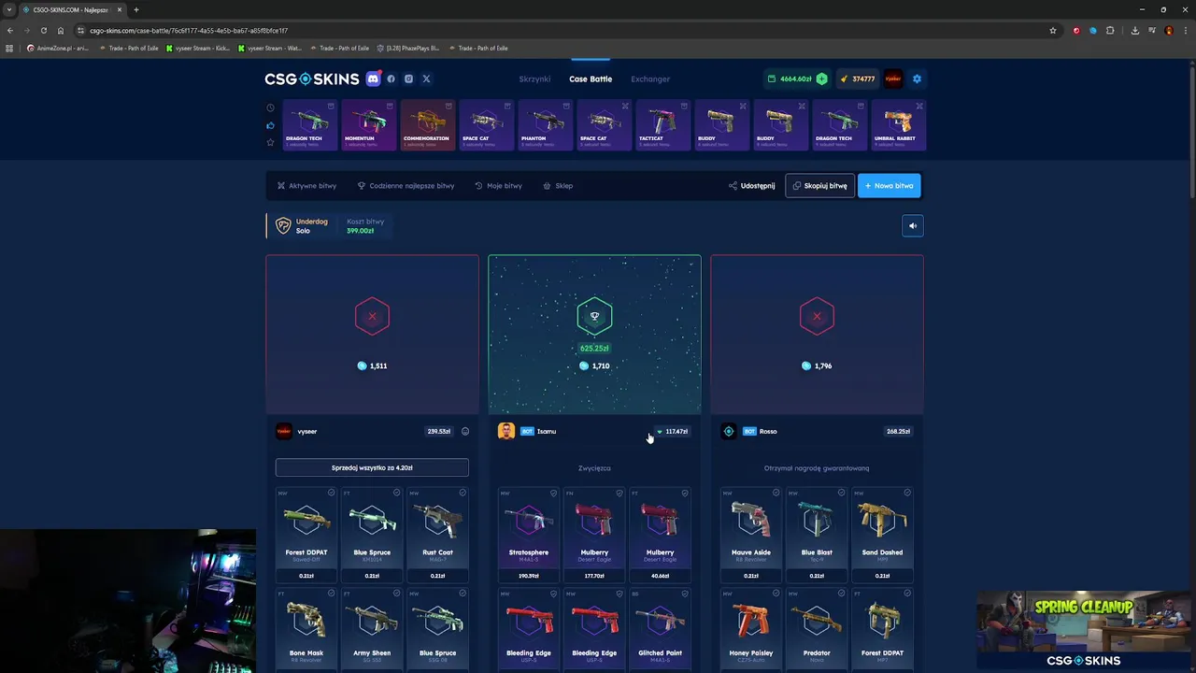Select the Predator Nova card
The width and height of the screenshot is (1196, 673).
pyautogui.click(x=817, y=629)
